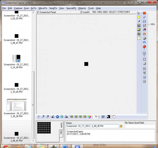The image size is (158, 148).
Task: Delete screenshot with red X icon
Action: point(144,13)
